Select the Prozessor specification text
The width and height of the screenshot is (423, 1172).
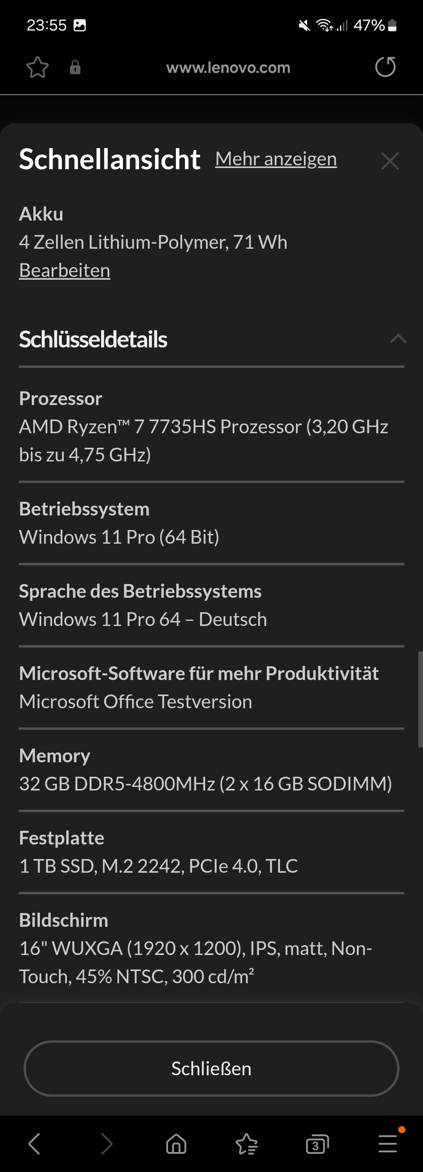[203, 440]
